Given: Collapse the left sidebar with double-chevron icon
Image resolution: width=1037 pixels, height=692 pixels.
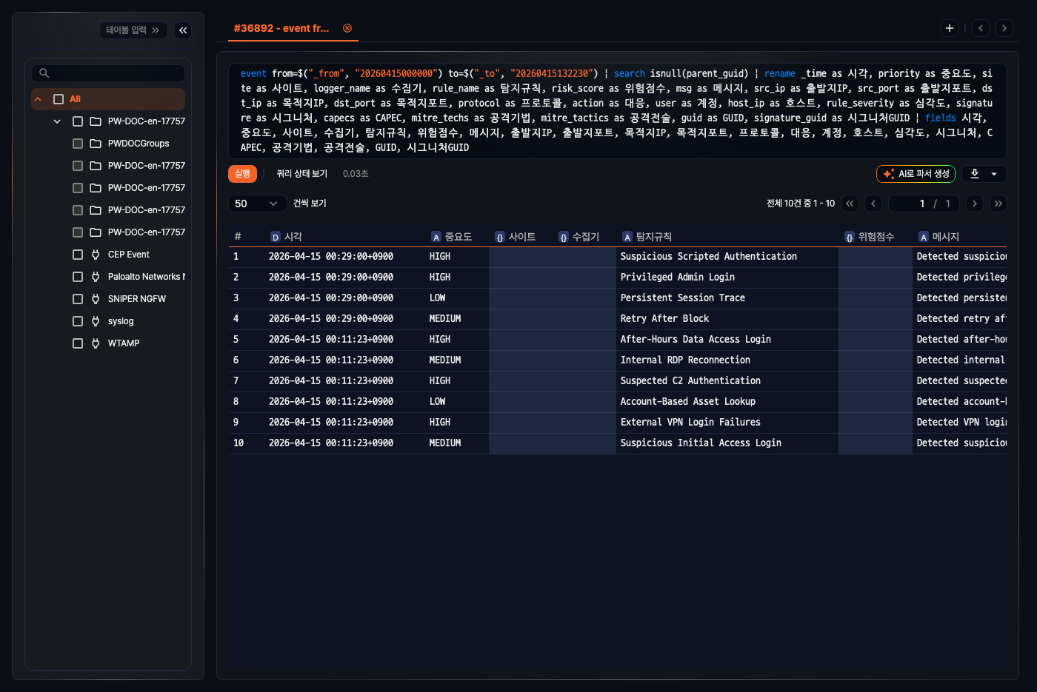Looking at the screenshot, I should click(183, 30).
